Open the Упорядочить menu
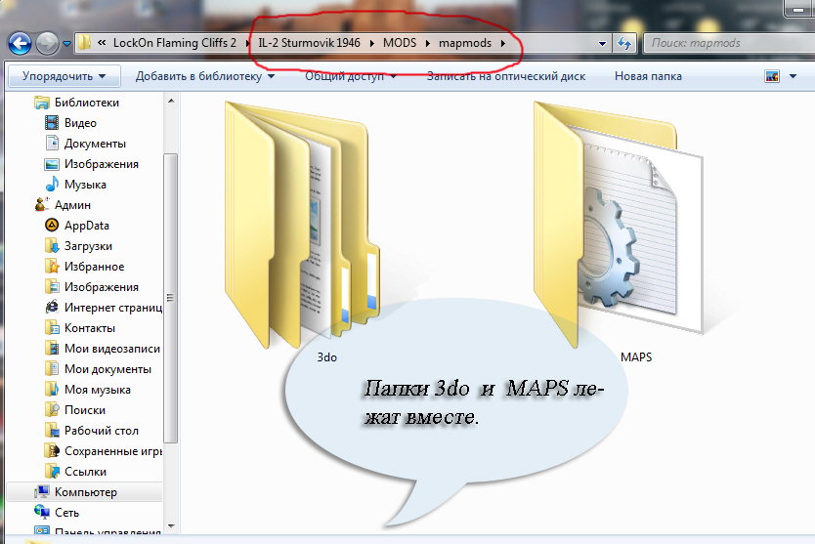815x544 pixels. [64, 76]
